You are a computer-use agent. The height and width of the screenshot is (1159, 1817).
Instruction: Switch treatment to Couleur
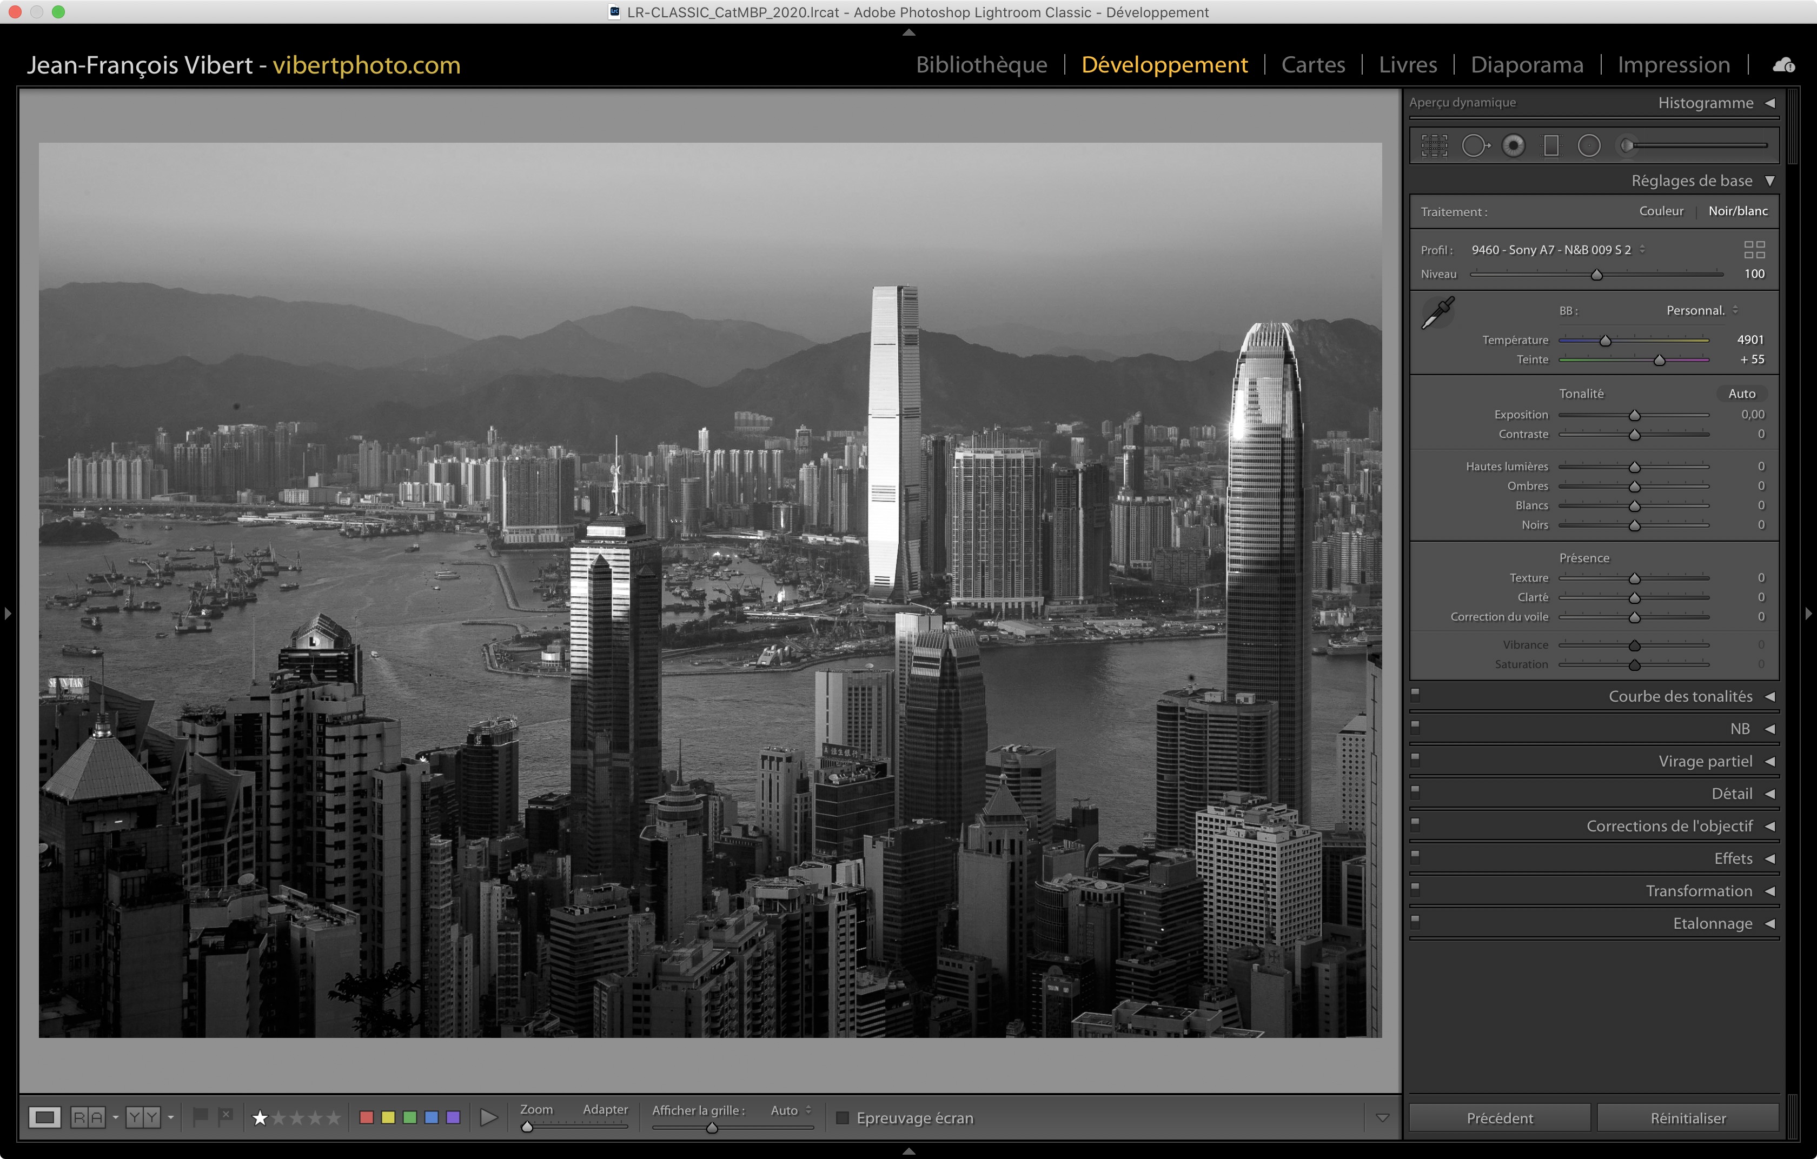point(1661,211)
